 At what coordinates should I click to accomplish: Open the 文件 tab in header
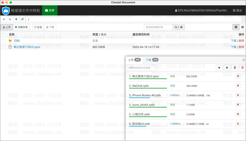[49, 10]
